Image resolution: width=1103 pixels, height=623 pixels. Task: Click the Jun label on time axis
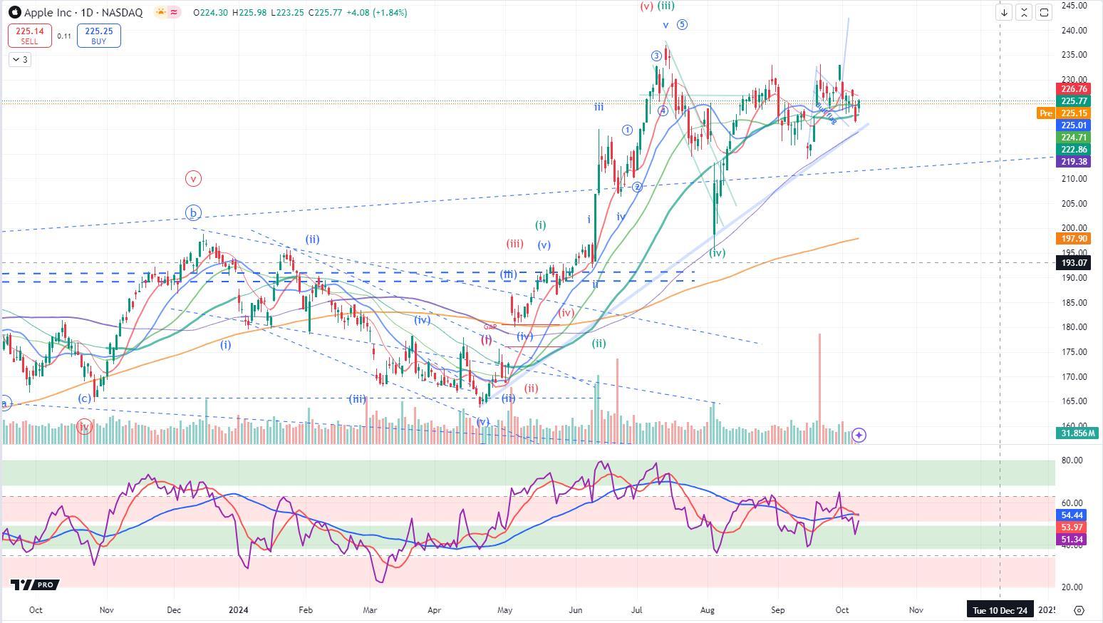(x=575, y=610)
